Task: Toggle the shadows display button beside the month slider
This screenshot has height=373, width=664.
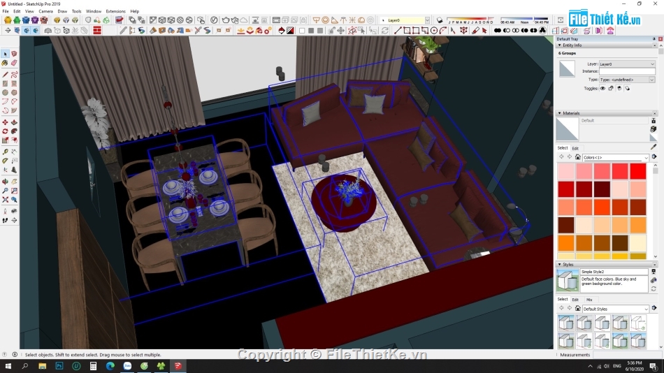Action: point(440,20)
